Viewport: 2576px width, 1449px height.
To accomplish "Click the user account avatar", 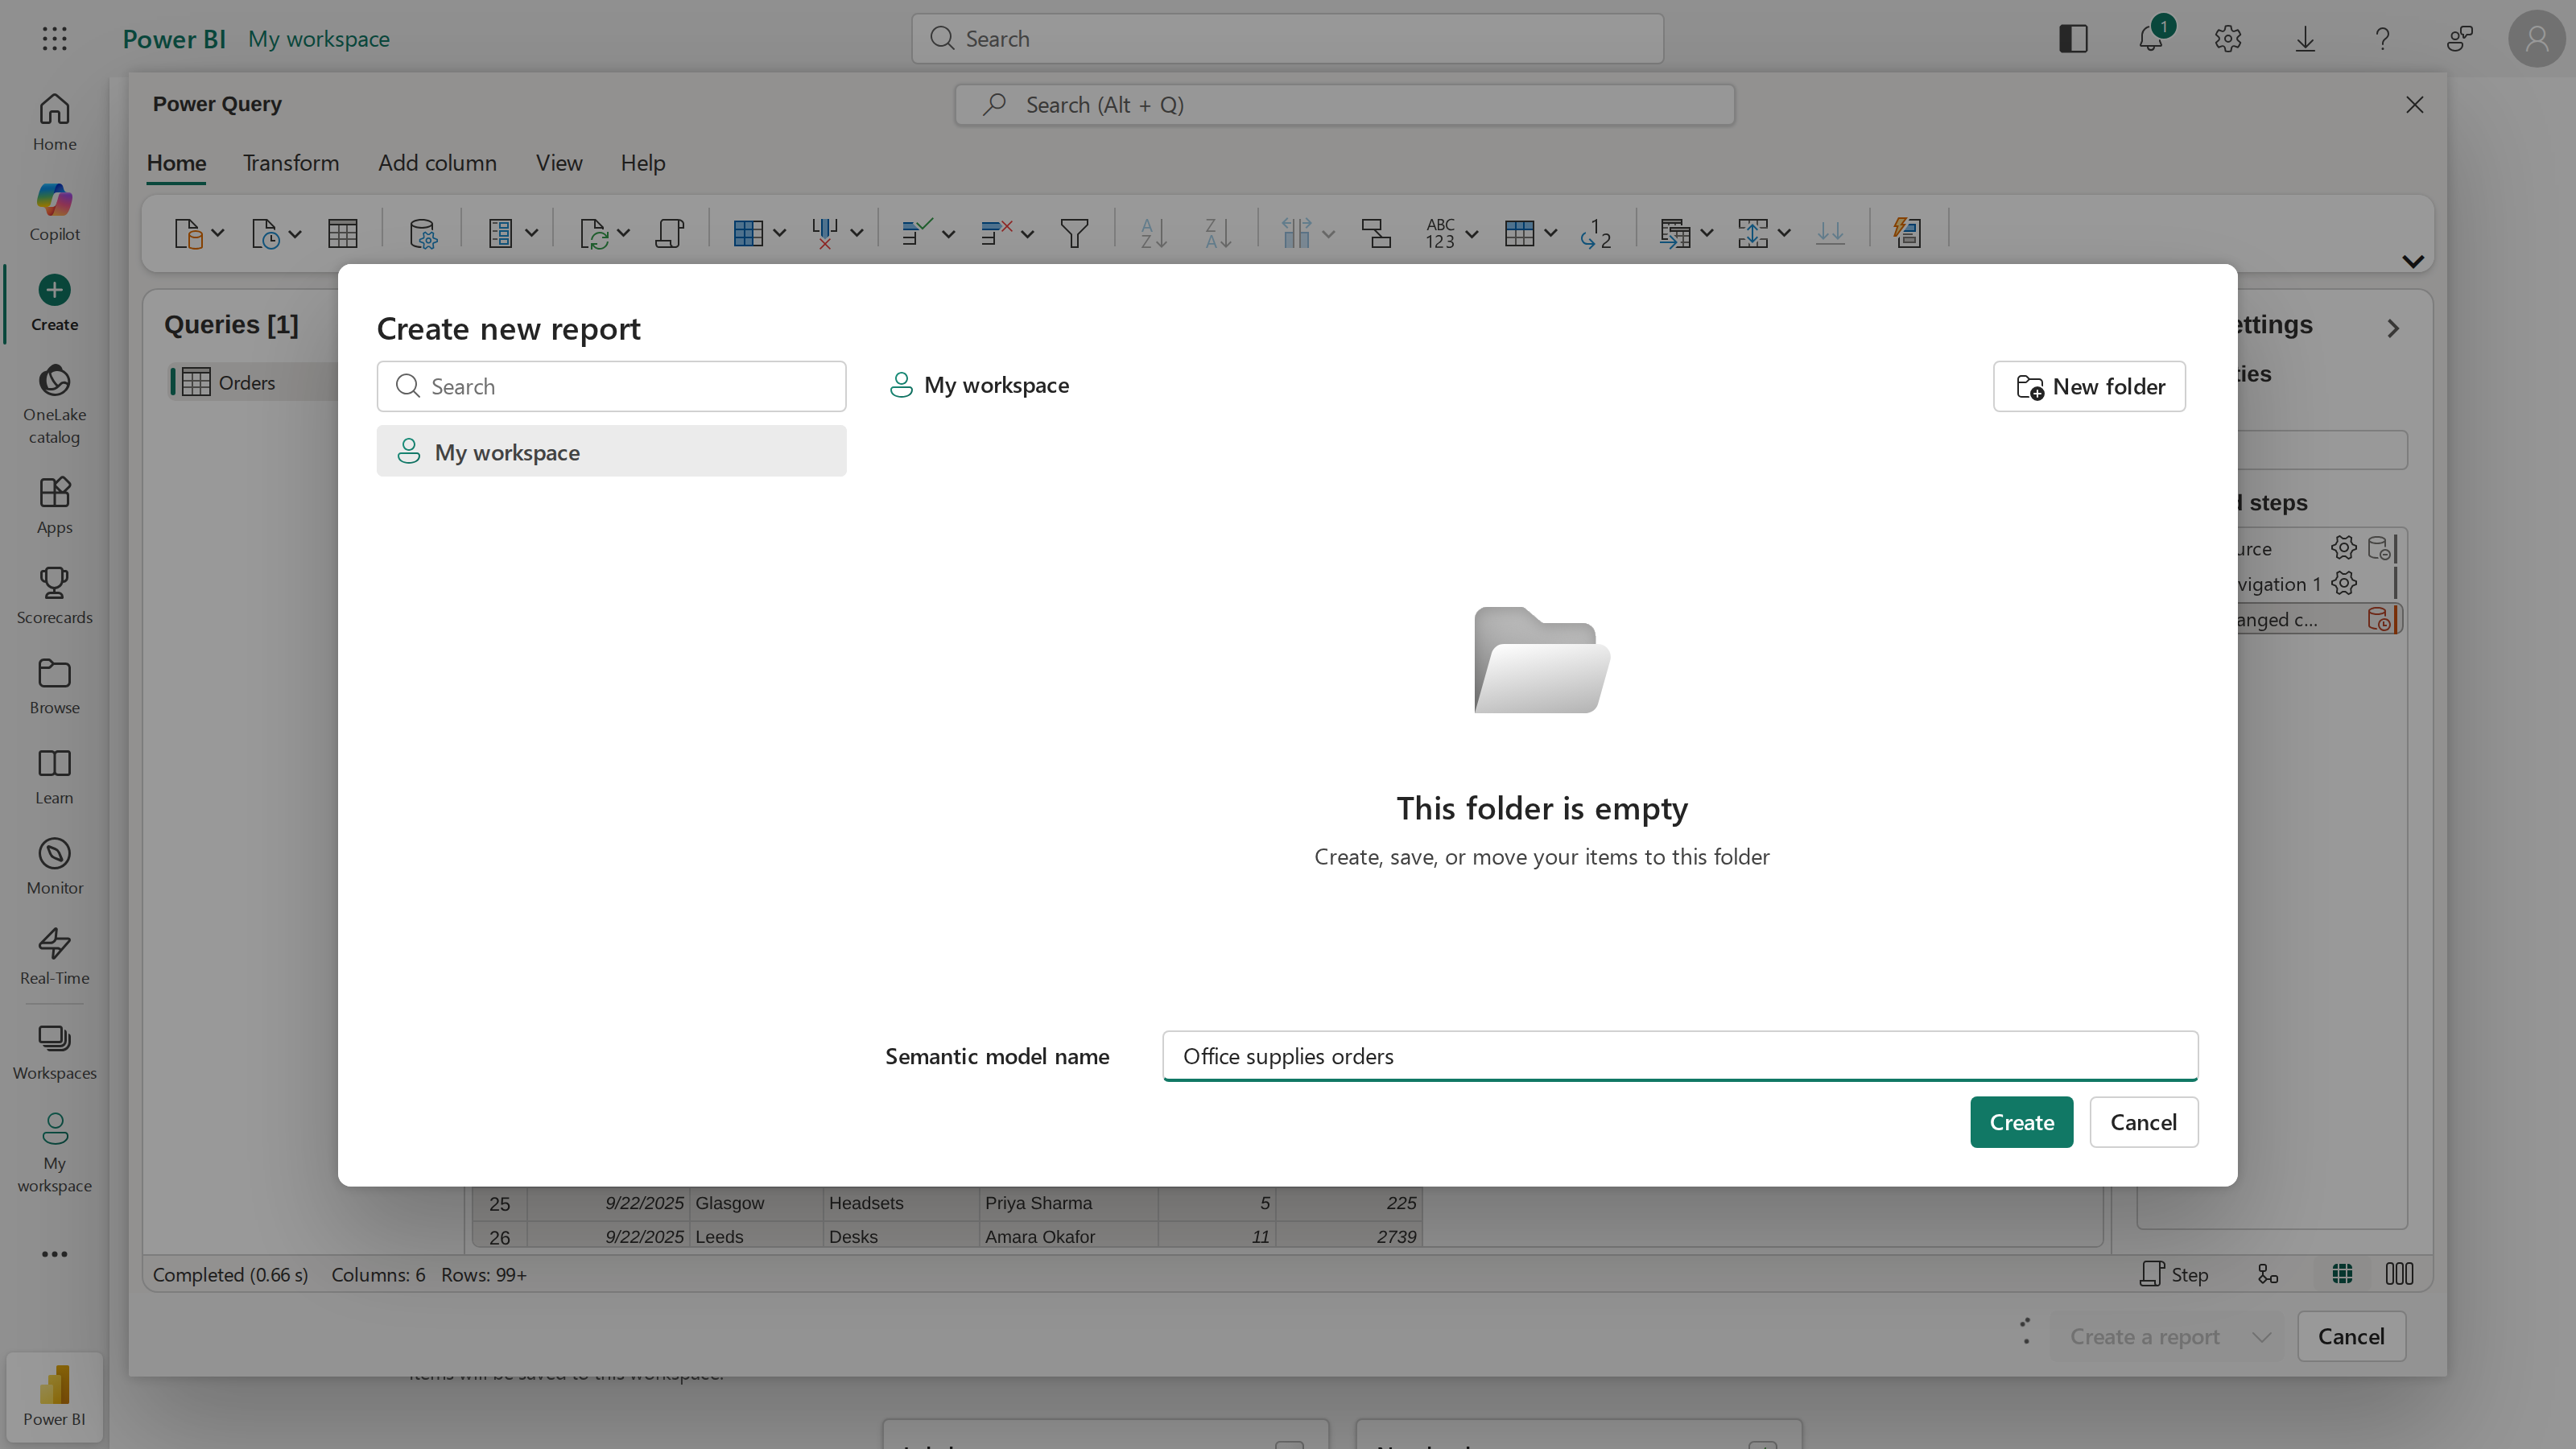I will 2536,39.
